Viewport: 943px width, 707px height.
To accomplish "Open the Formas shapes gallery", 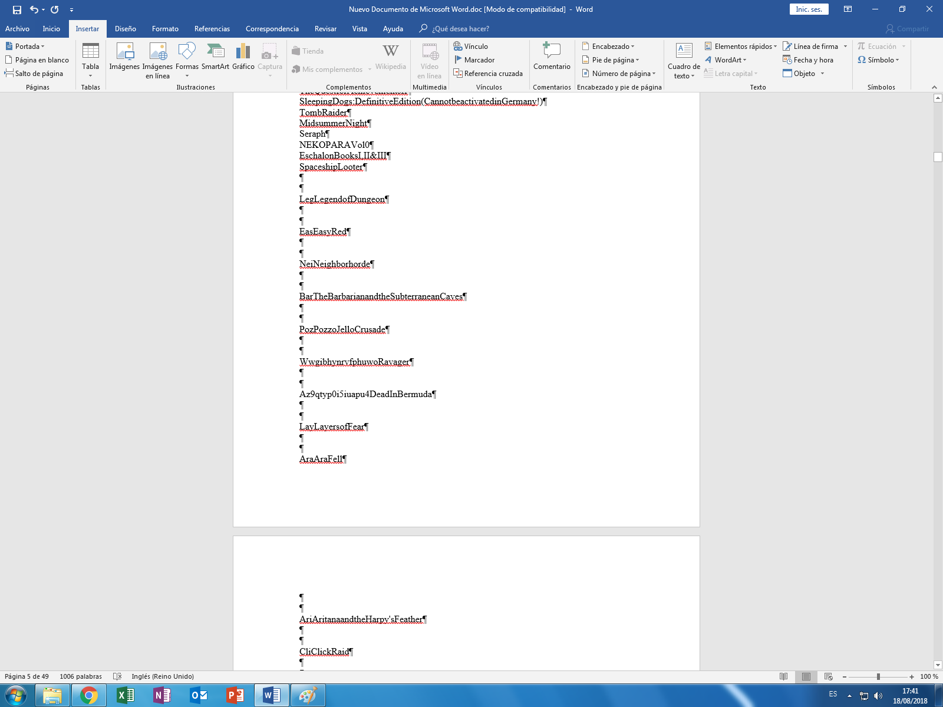I will [x=187, y=61].
